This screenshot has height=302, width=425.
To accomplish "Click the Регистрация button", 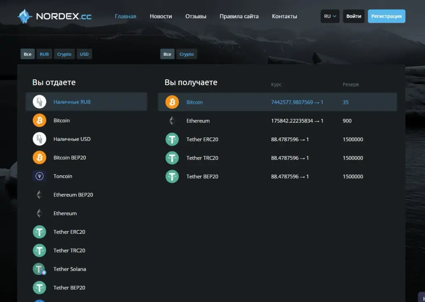I will pos(386,16).
